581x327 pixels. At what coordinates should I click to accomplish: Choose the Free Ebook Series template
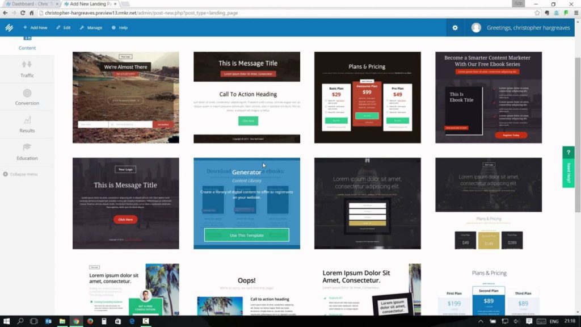tap(489, 98)
